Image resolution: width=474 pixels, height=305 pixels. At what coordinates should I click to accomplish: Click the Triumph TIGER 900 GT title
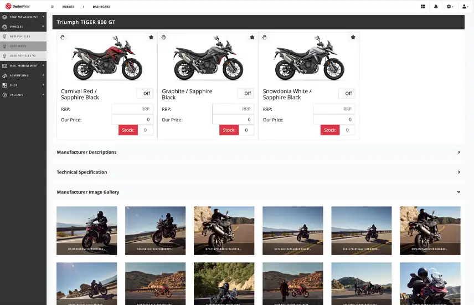tap(86, 22)
